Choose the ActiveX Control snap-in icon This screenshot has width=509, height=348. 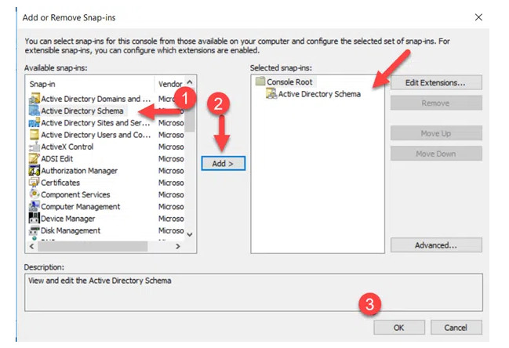click(x=34, y=147)
